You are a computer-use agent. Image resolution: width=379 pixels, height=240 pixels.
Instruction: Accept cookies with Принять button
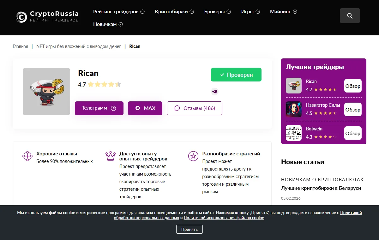(189, 229)
